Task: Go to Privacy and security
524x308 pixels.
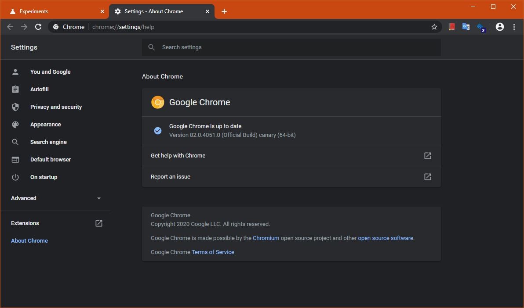Action: pos(56,107)
